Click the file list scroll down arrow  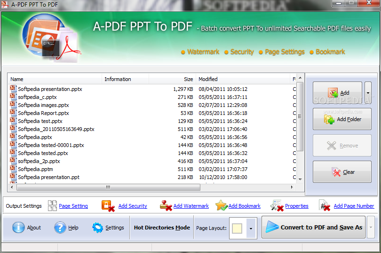(x=300, y=180)
